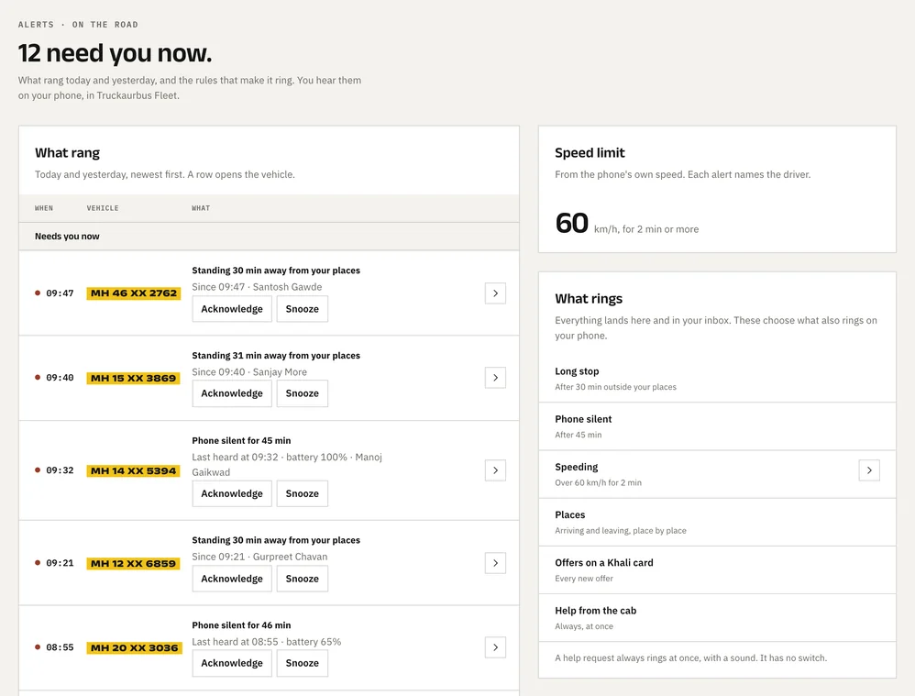
Task: Click the WHEN column header
Action: tap(44, 208)
